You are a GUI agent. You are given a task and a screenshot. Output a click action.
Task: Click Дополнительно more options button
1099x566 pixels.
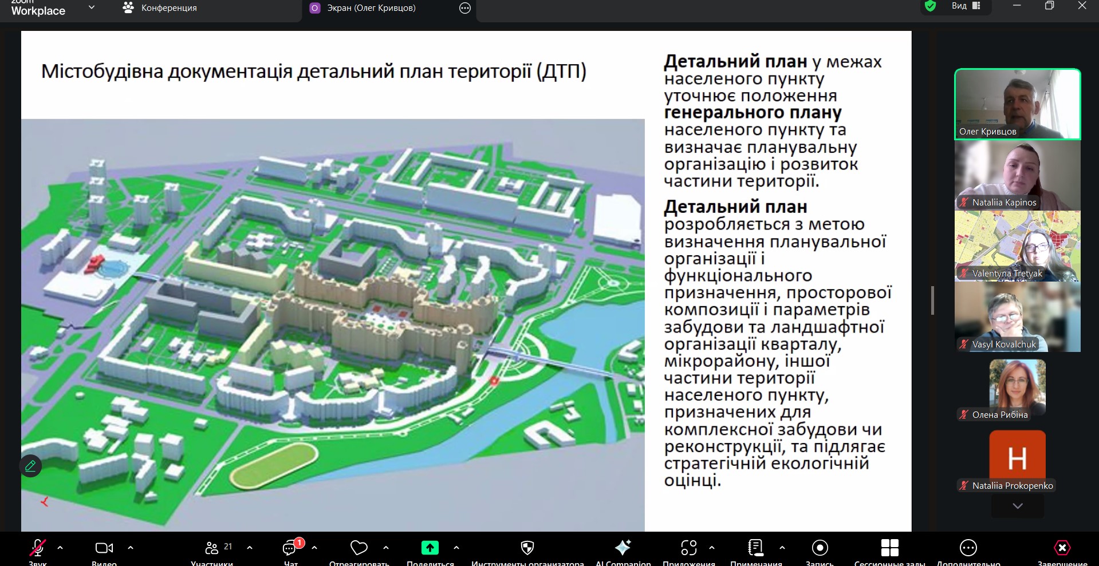(968, 548)
